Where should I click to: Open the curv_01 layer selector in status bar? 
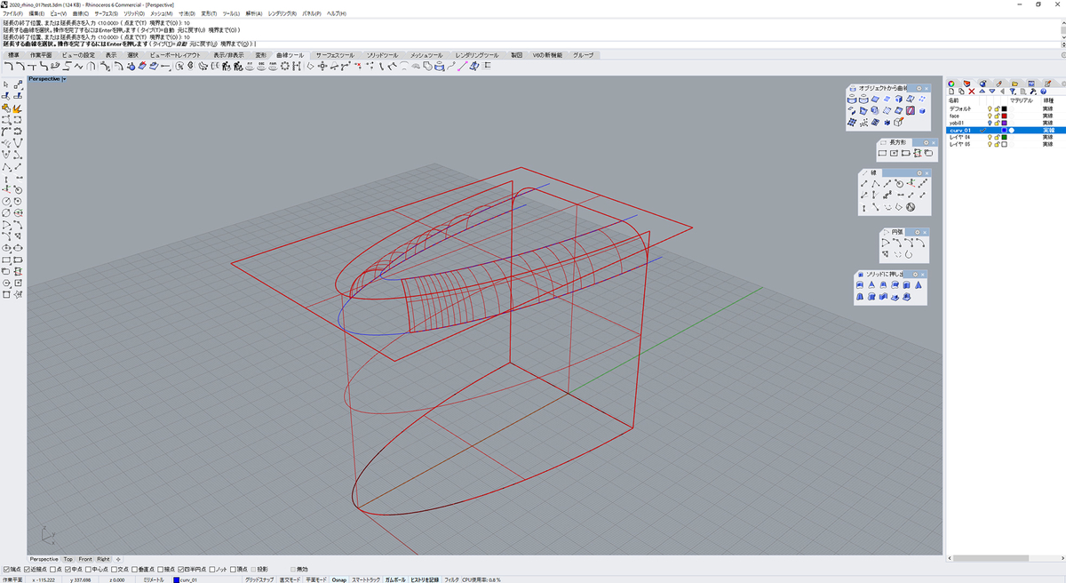coord(206,579)
